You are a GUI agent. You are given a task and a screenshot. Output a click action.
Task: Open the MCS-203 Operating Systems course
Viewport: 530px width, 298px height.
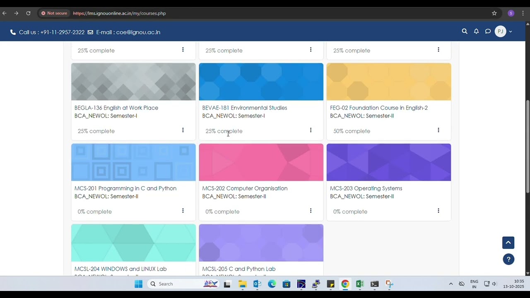(366, 188)
